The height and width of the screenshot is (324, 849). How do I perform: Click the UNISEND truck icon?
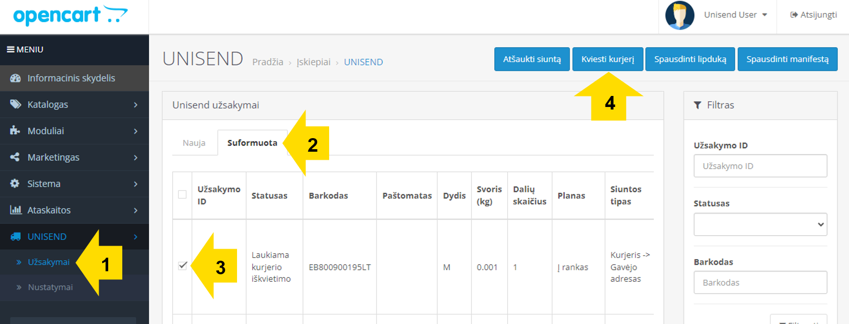16,237
